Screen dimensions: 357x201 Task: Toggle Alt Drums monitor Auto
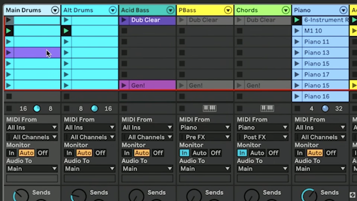tap(84, 153)
